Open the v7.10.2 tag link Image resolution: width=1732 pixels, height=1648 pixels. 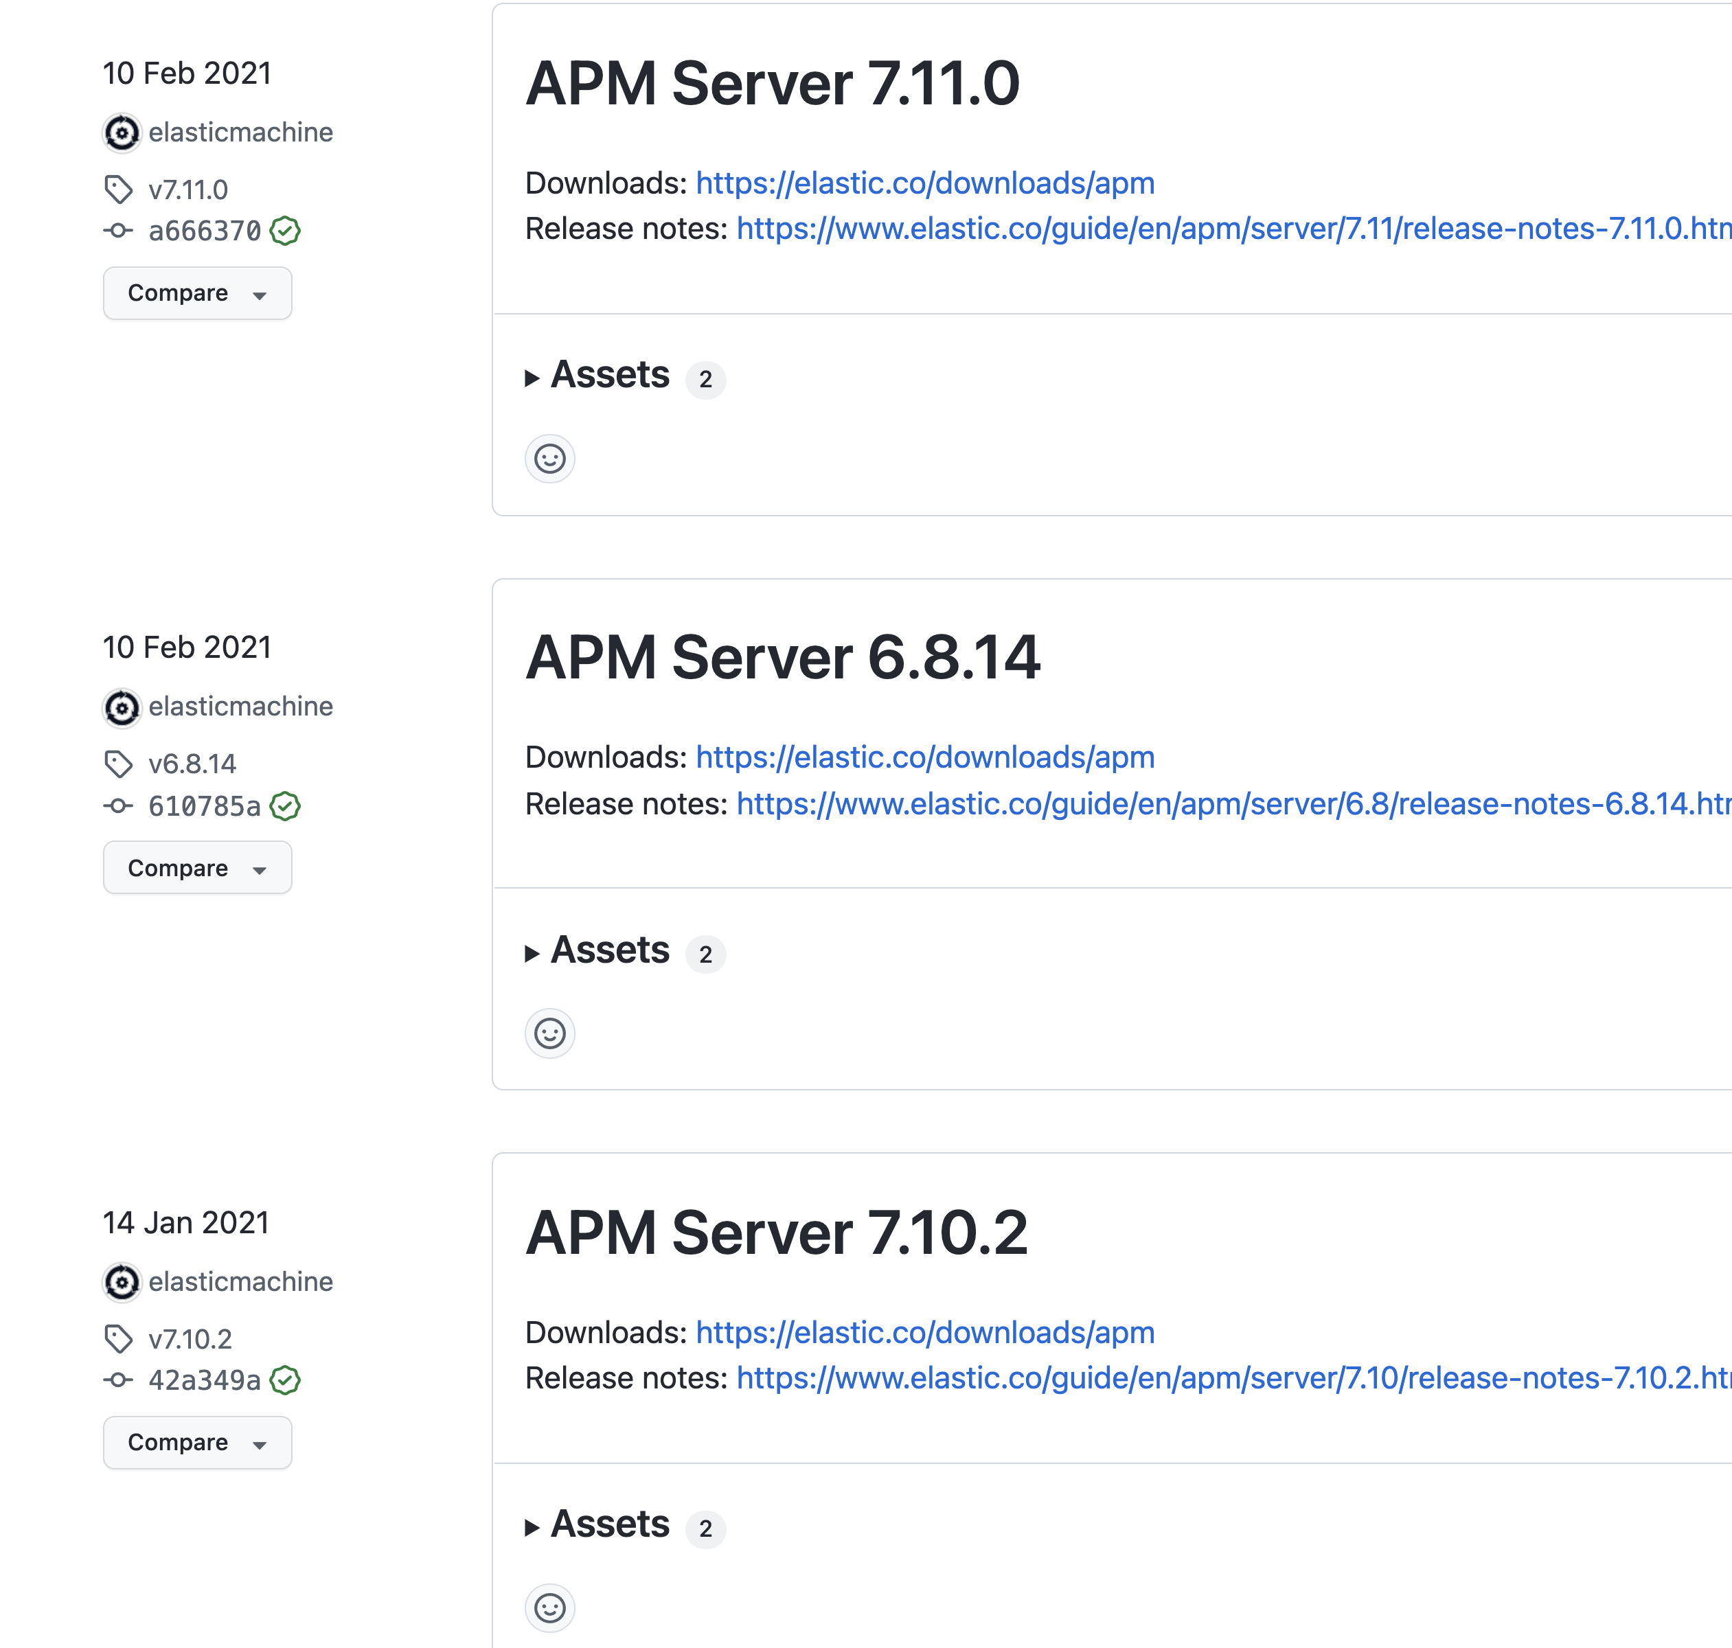[x=190, y=1339]
